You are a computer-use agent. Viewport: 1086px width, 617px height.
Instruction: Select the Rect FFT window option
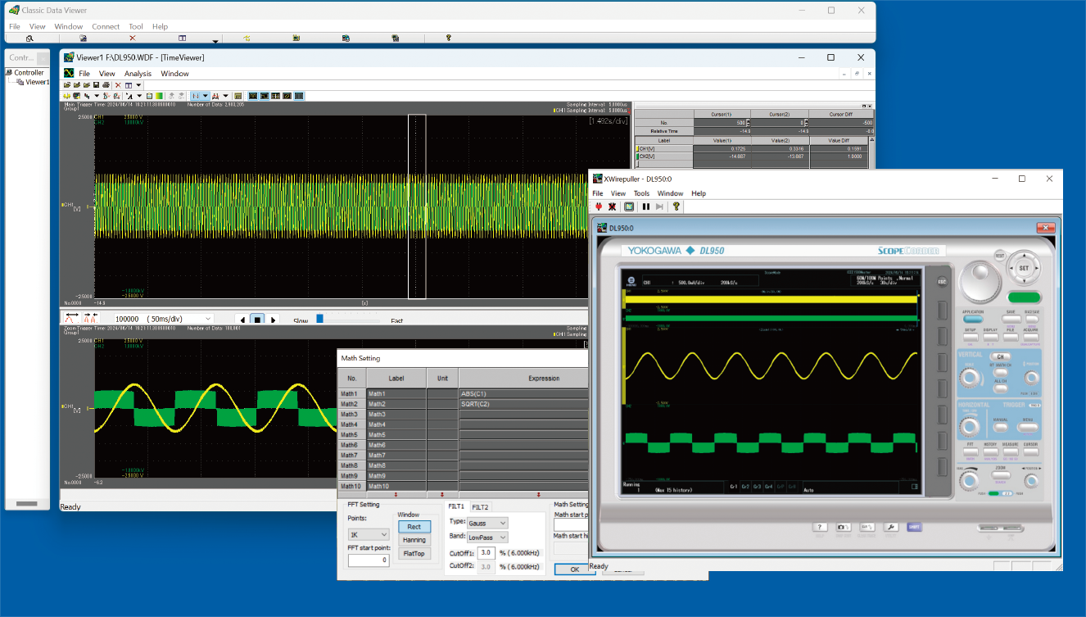[x=414, y=527]
